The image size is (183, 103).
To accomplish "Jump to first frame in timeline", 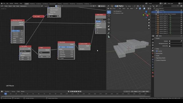I will [71, 92].
